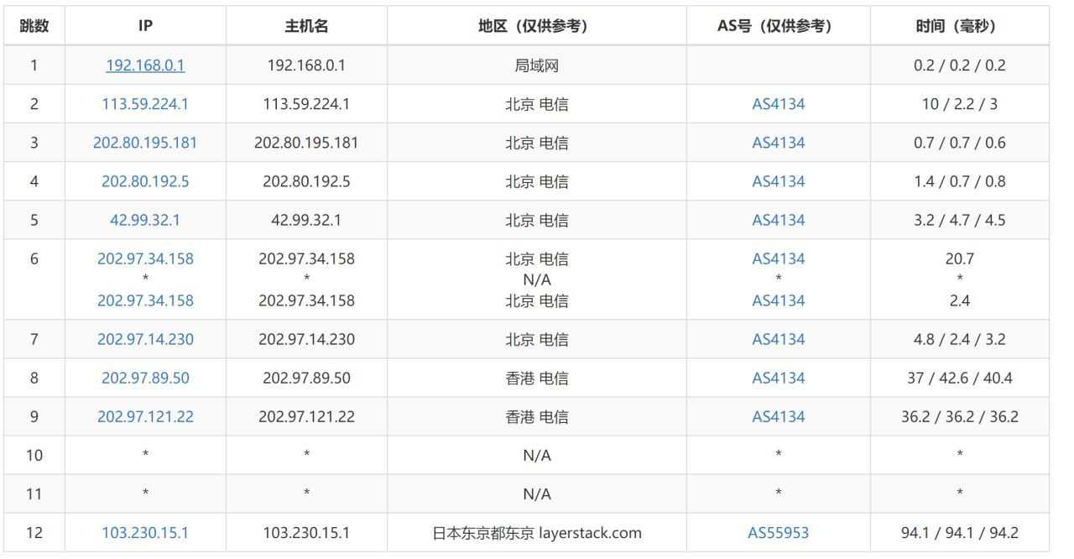Click AS4134 link in hop 9 row
Image resolution: width=1074 pixels, height=559 pixels.
pos(779,416)
